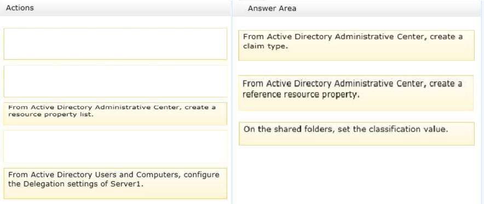Click the first empty slot in Actions

coord(115,44)
